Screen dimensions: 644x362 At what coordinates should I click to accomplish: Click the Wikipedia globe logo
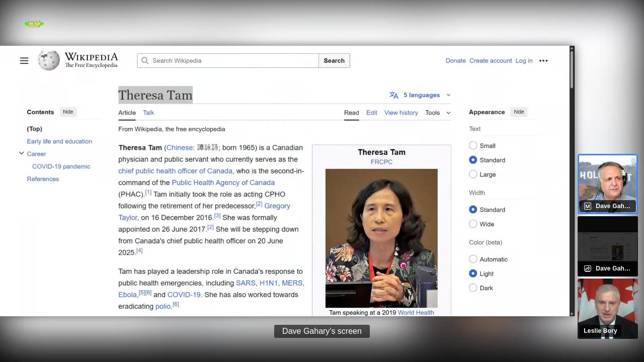49,60
